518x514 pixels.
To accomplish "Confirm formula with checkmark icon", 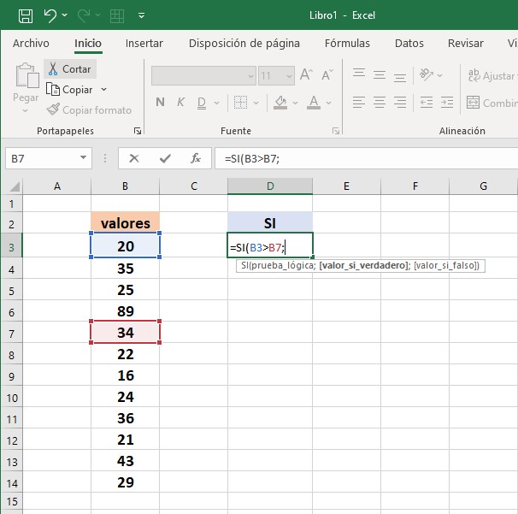I will click(165, 159).
